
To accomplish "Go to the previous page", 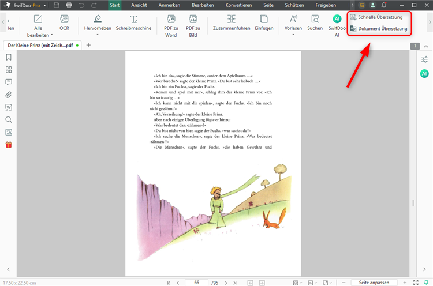I will [178, 283].
